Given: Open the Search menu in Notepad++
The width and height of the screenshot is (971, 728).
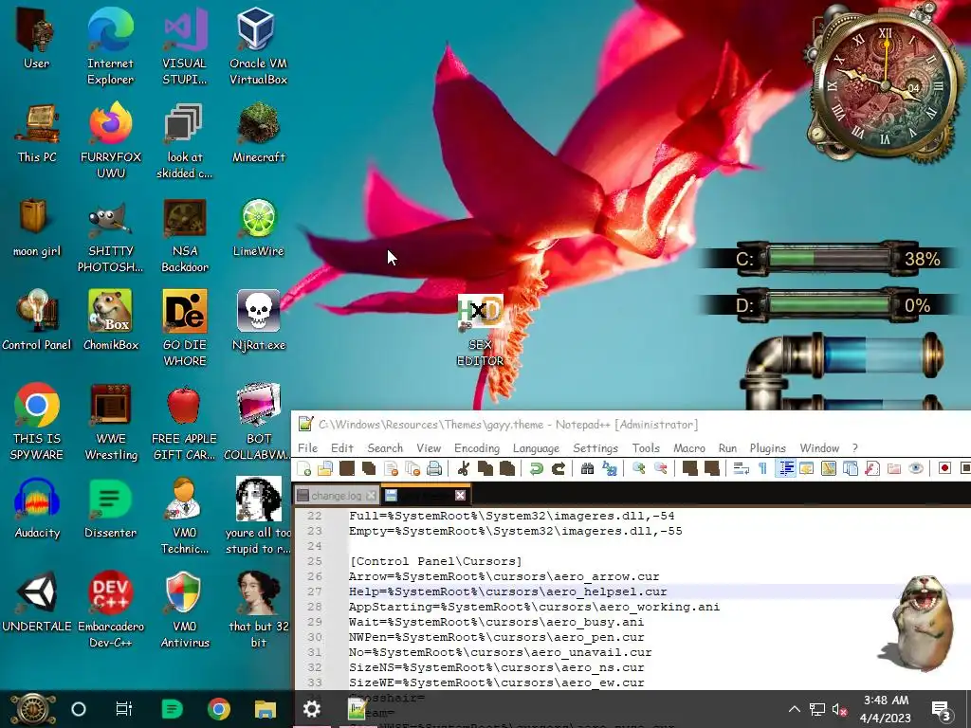Looking at the screenshot, I should [385, 447].
